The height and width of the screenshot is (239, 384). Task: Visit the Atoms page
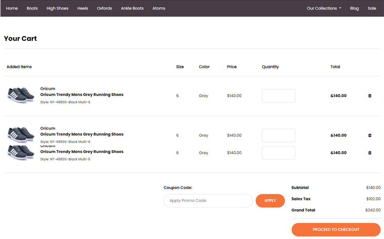(x=159, y=8)
